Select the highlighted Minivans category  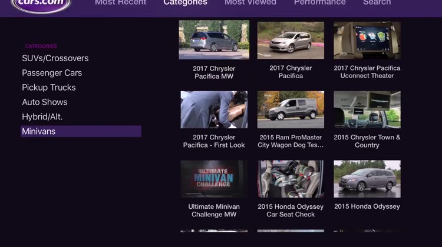[x=81, y=131]
